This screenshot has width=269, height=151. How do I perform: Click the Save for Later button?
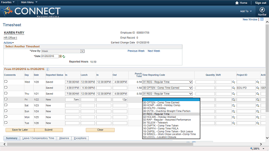click(x=20, y=130)
